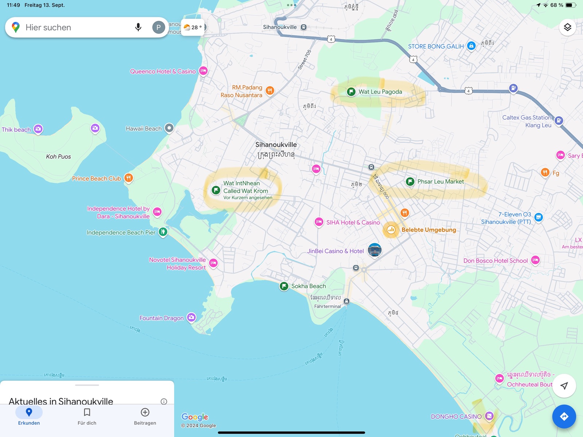Expand the bottom sheet using drag handle
Screen dimensions: 583x437
point(87,385)
